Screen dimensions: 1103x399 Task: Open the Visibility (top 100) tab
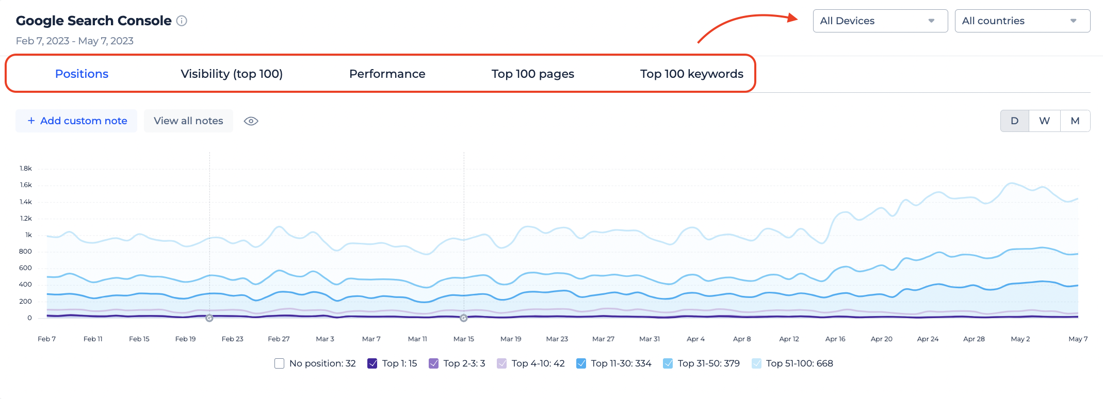[232, 74]
